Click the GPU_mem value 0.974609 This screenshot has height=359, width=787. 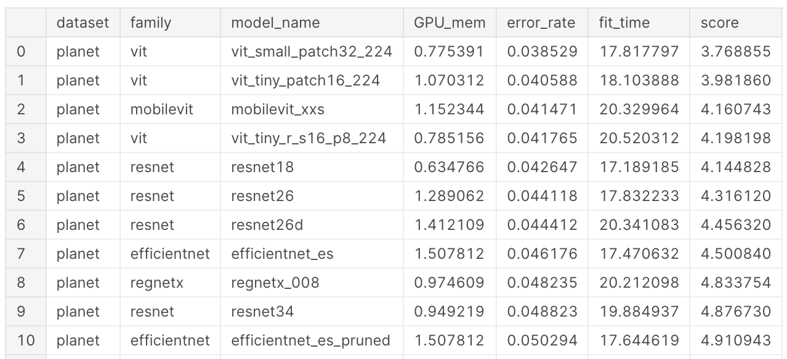coord(449,283)
